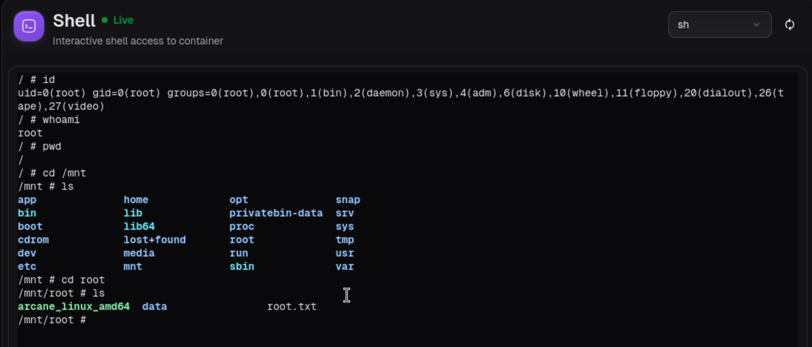The image size is (812, 347).
Task: Click the privatebin-data directory name
Action: tap(276, 213)
